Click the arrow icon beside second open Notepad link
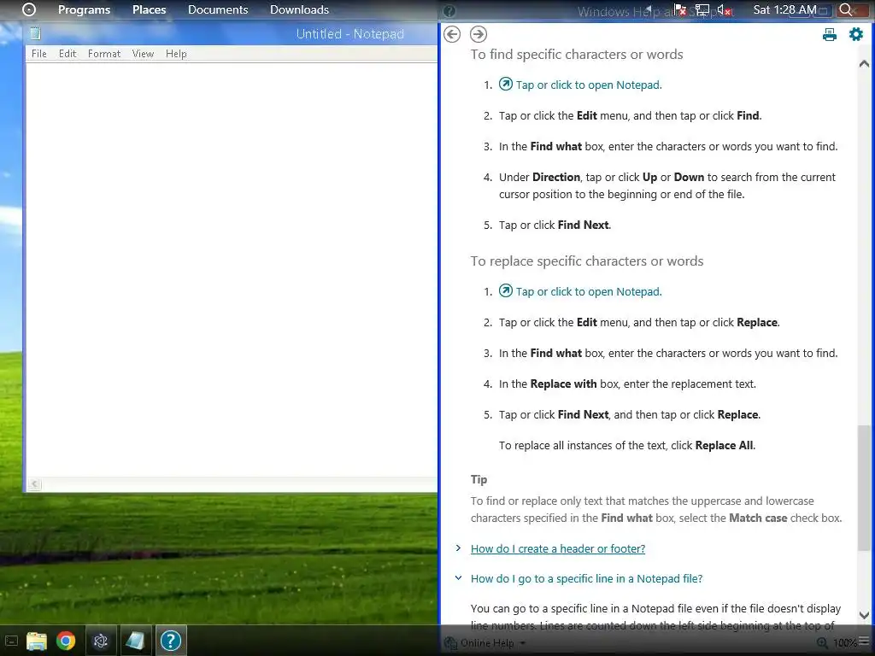Viewport: 875px width, 656px height. click(506, 290)
